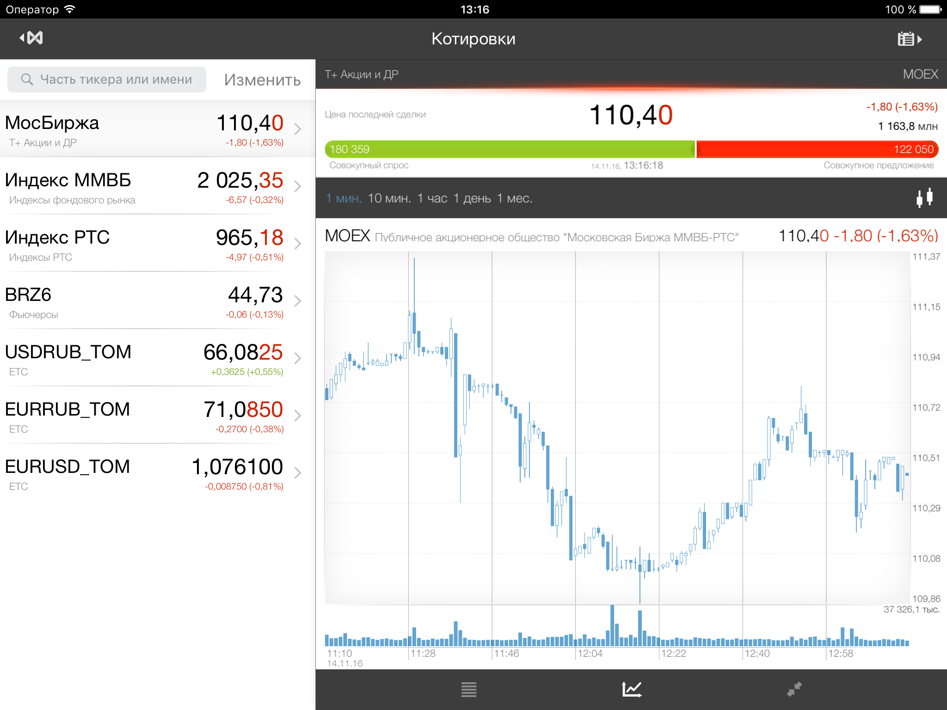Expand the USDRUB_TOM row chevron
The width and height of the screenshot is (947, 710).
(x=298, y=358)
